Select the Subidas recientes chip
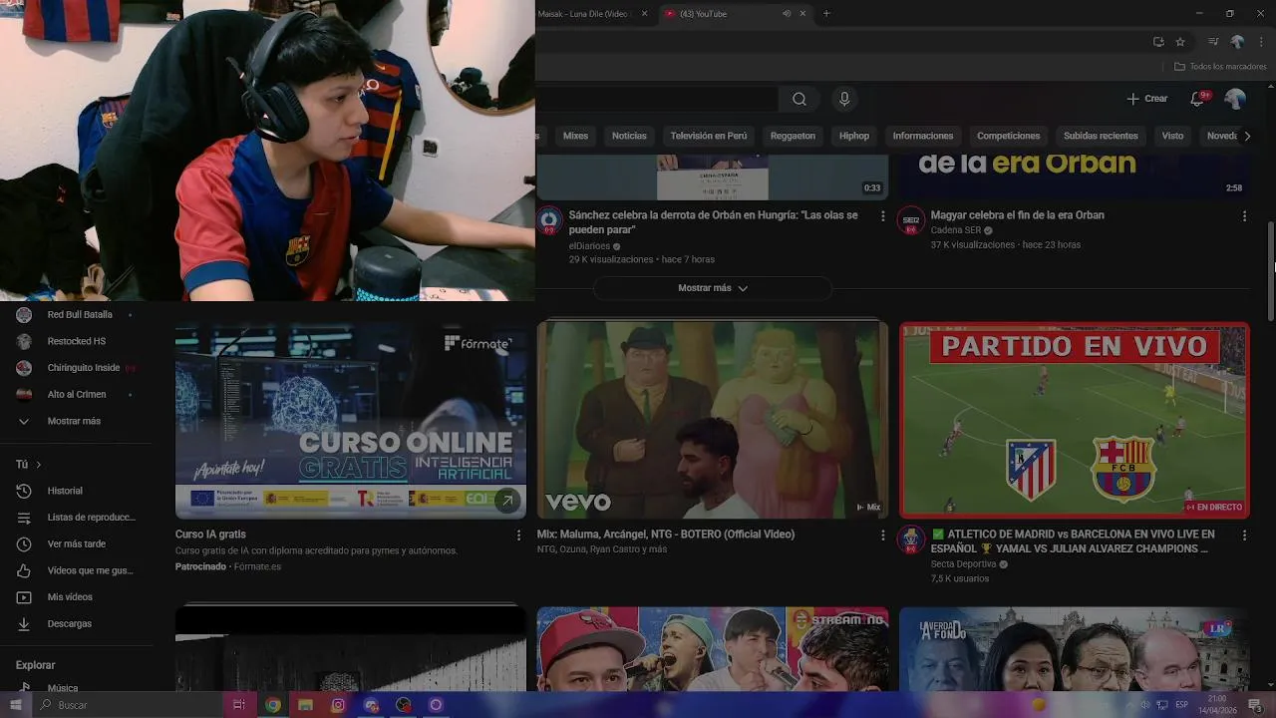 coord(1101,136)
